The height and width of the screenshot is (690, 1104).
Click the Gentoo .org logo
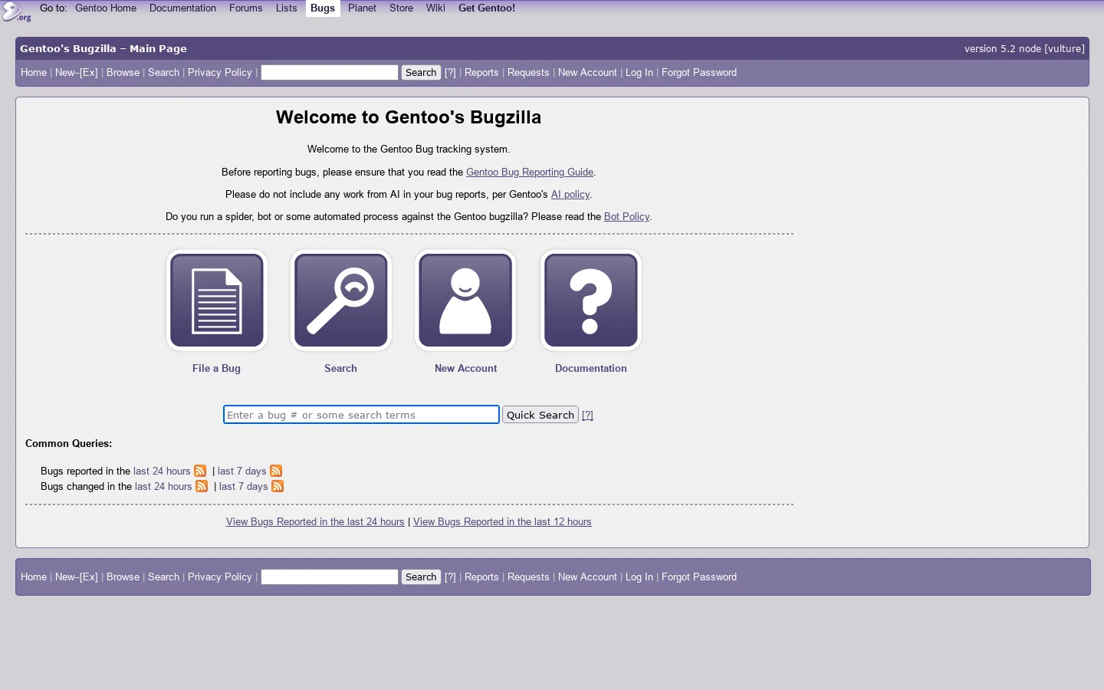[x=16, y=11]
